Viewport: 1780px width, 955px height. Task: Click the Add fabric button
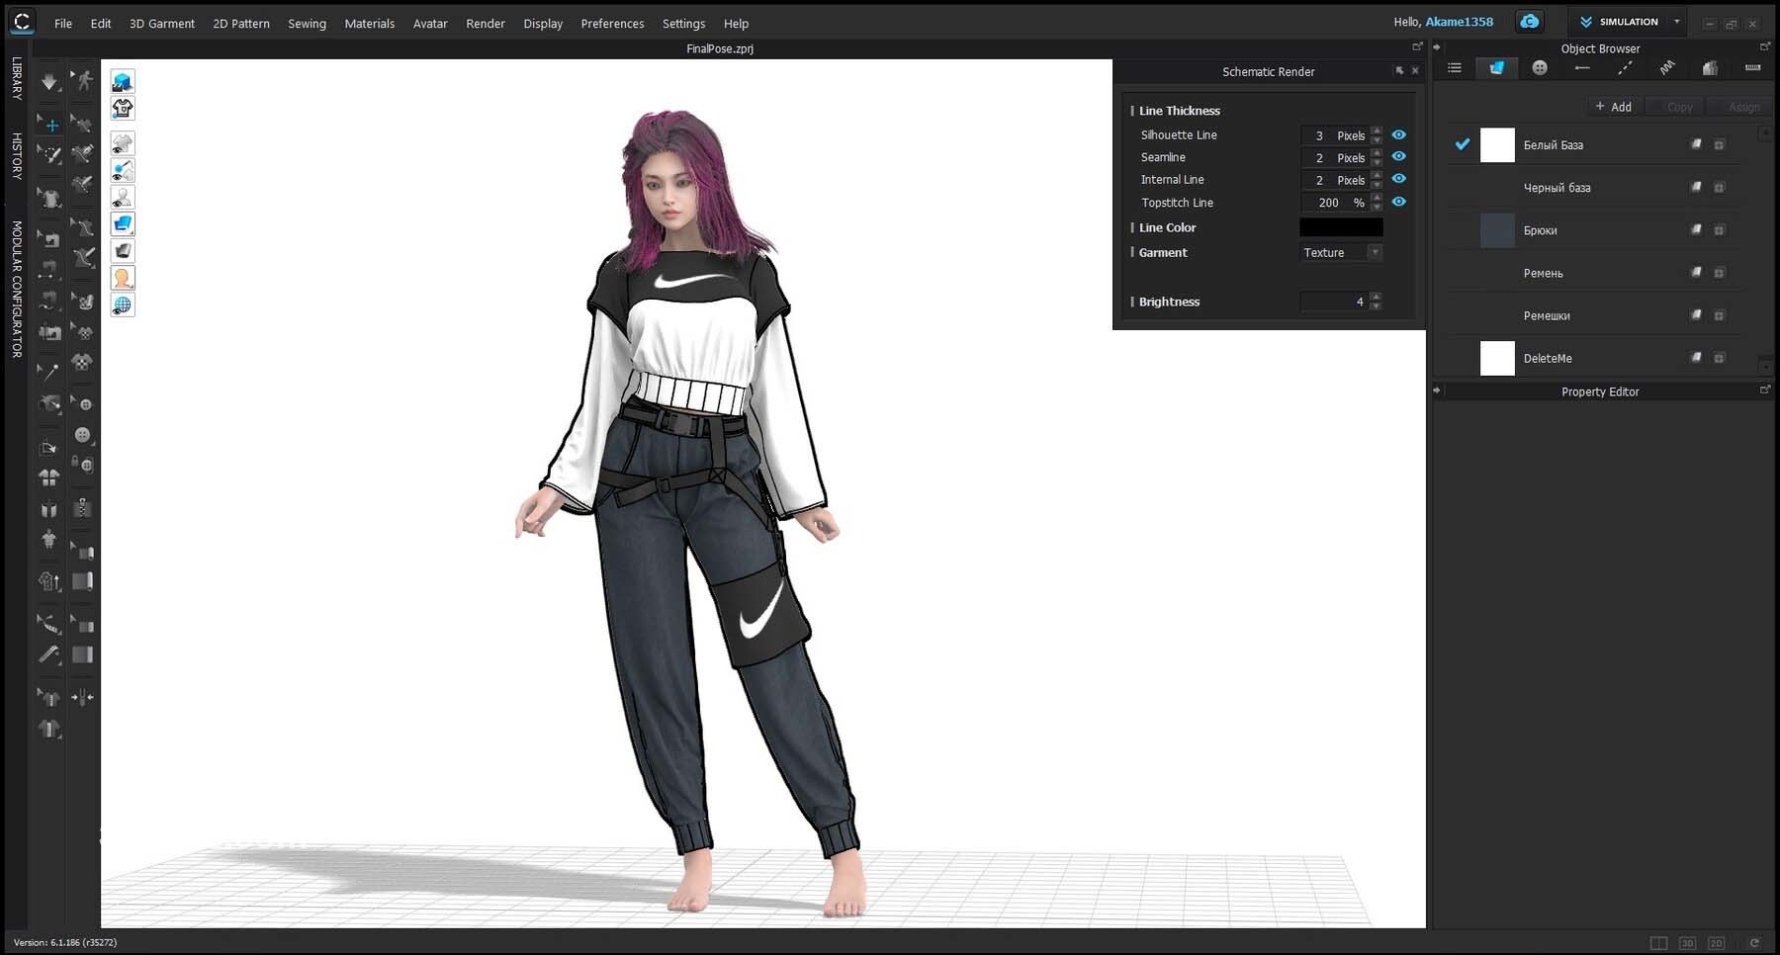(x=1613, y=107)
